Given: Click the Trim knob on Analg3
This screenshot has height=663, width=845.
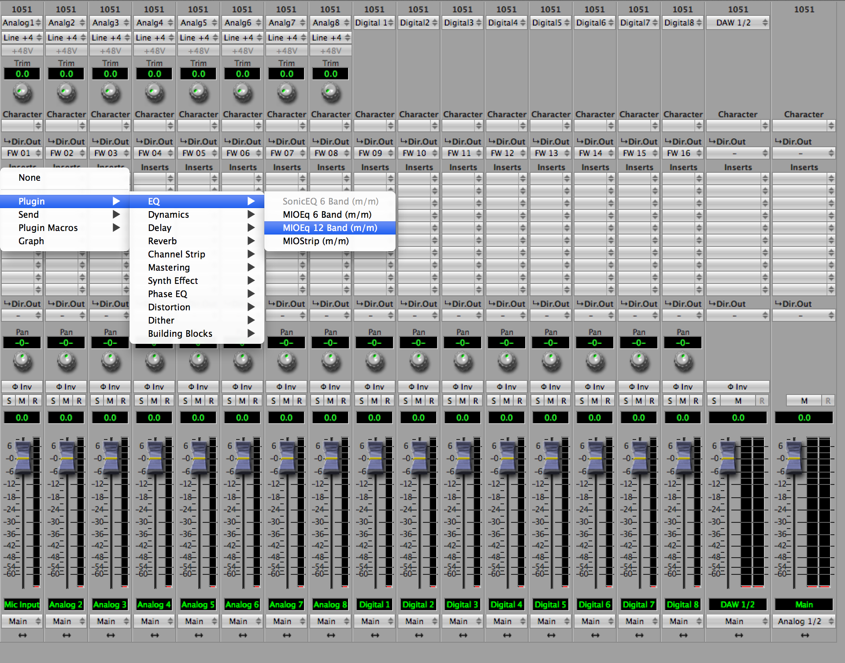Looking at the screenshot, I should (110, 93).
